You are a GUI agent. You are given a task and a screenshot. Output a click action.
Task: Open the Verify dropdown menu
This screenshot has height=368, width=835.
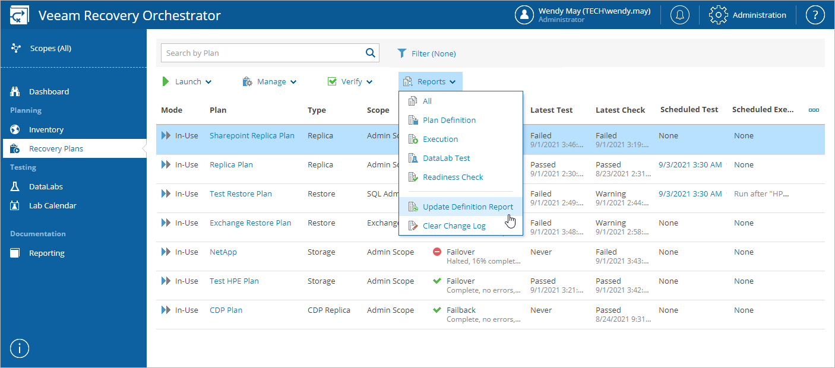click(350, 82)
